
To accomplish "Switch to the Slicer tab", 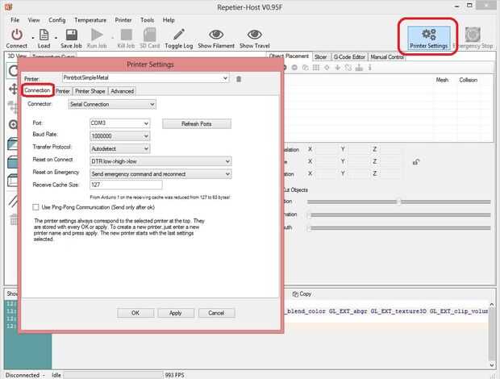I will pyautogui.click(x=320, y=57).
